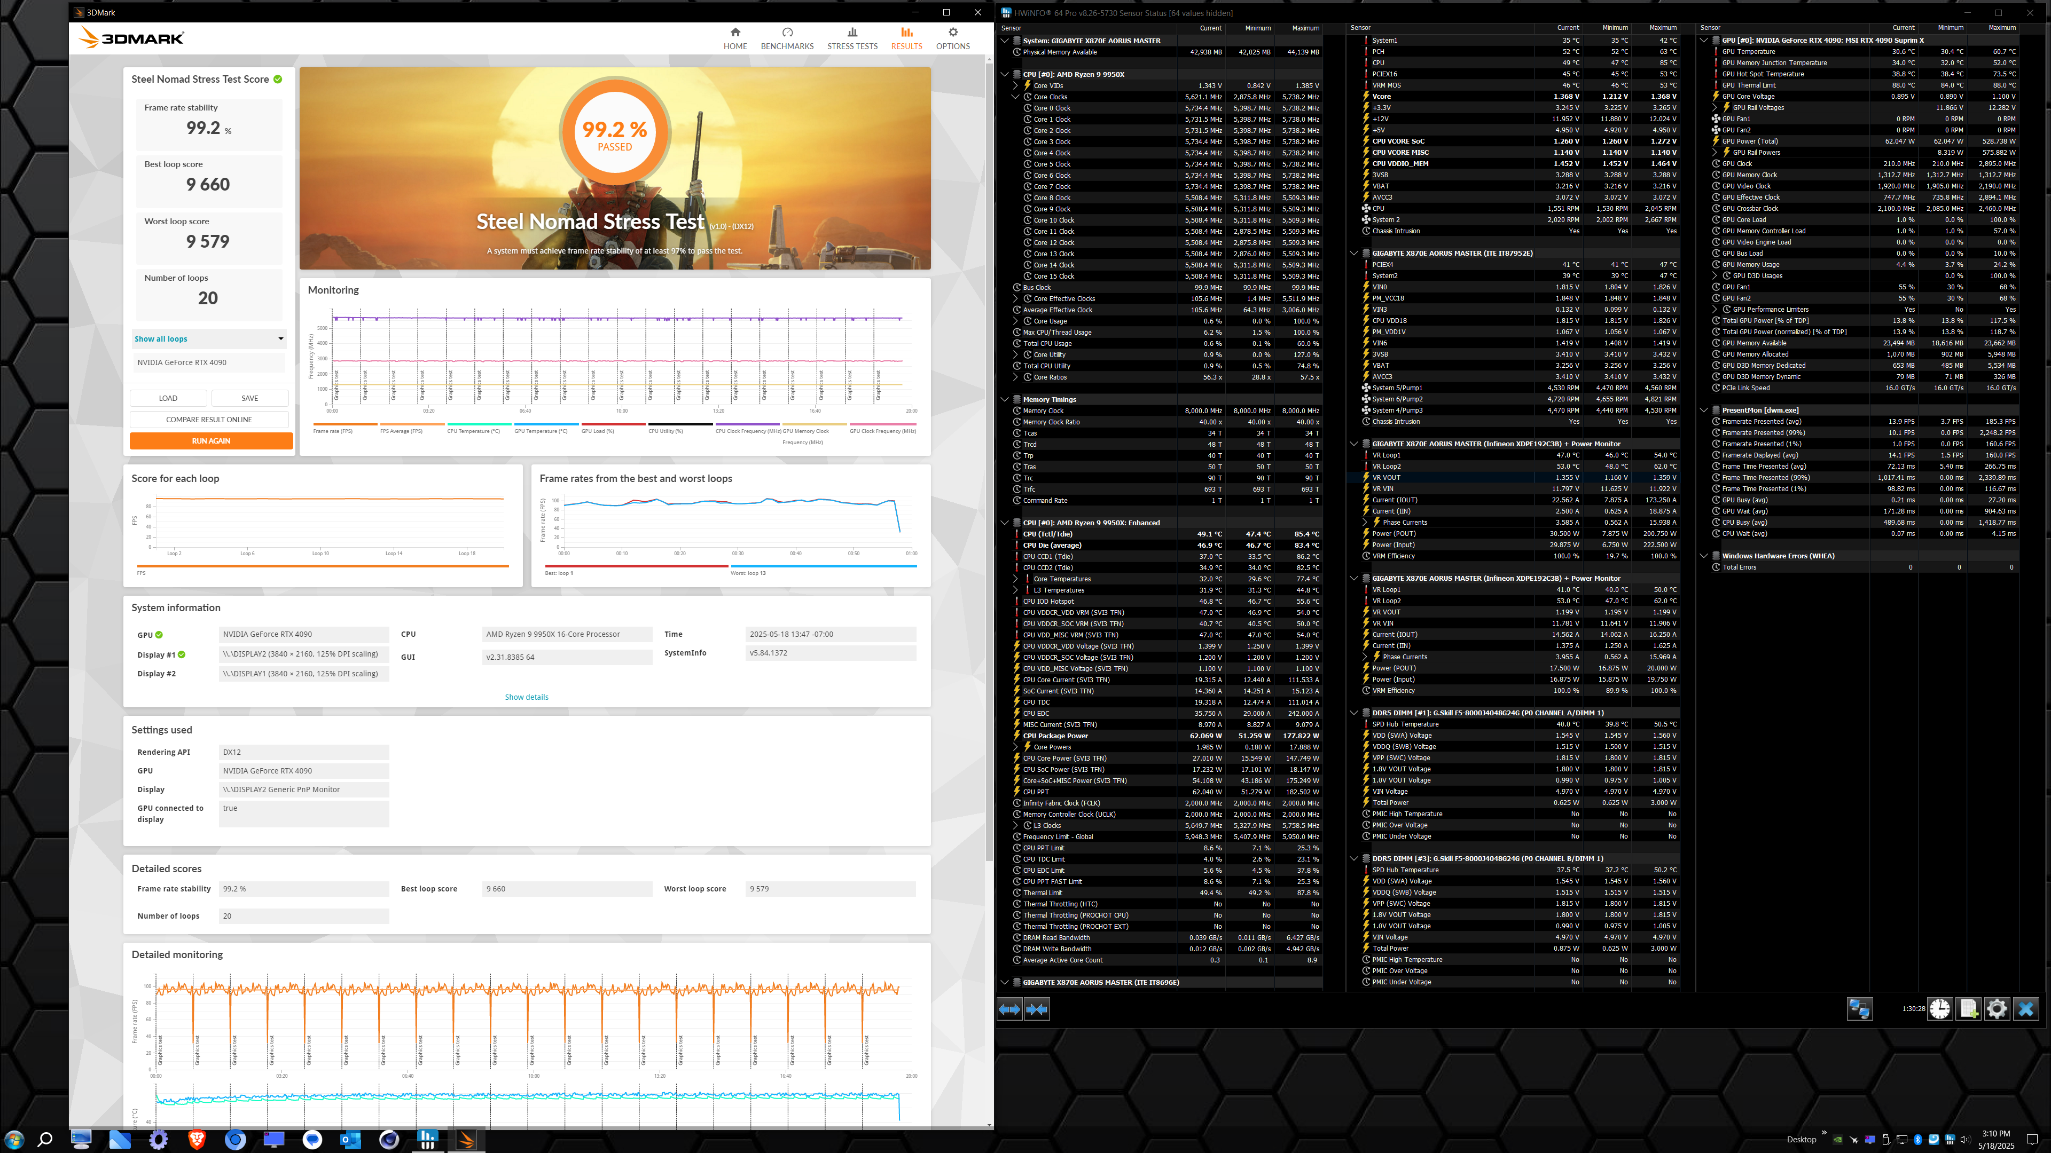Collapse GPU [#0]: NVIDIA GeForce RTX 4090 group
Image resolution: width=2051 pixels, height=1153 pixels.
coord(1704,40)
